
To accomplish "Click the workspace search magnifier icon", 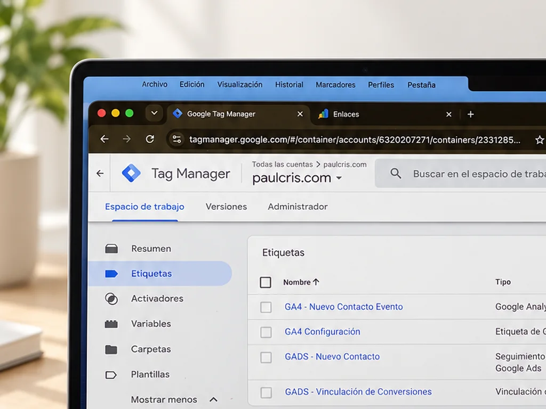I will point(396,173).
